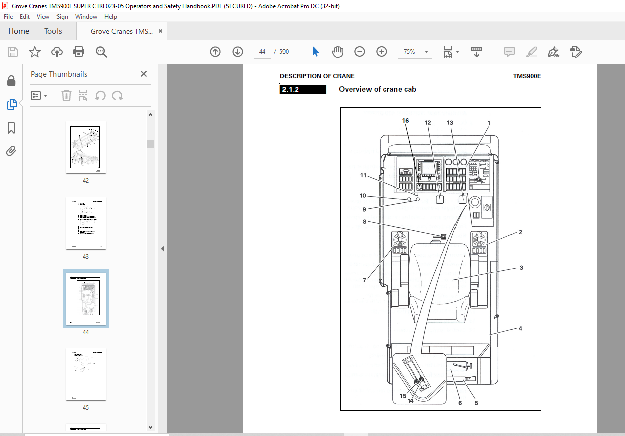The width and height of the screenshot is (625, 436).
Task: Select the Grove Cranes TMS document tab
Action: (x=122, y=31)
